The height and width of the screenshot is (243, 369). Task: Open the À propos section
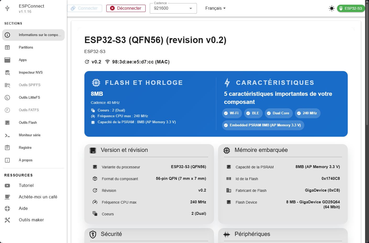[x=33, y=160]
